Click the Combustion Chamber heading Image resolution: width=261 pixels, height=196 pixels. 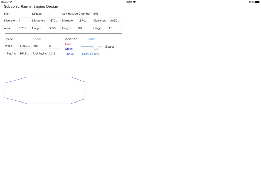coord(76,14)
